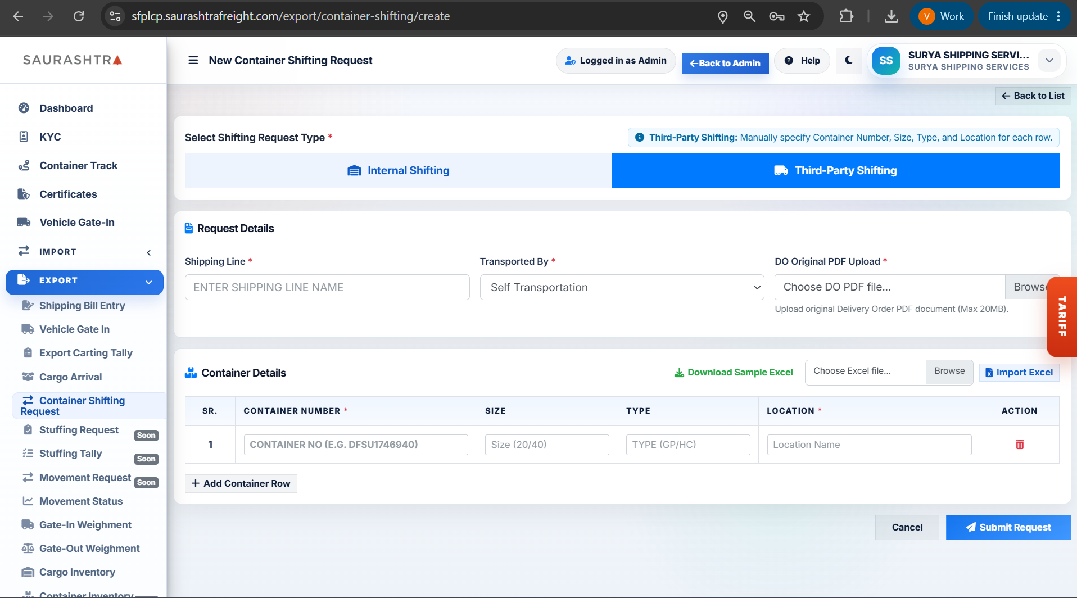The image size is (1077, 598).
Task: Go to Certificates in the sidebar
Action: pyautogui.click(x=68, y=194)
